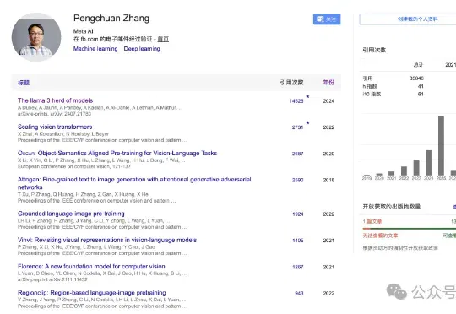Open the homepage link after fb.com verification
Image resolution: width=456 pixels, height=314 pixels.
tap(163, 39)
